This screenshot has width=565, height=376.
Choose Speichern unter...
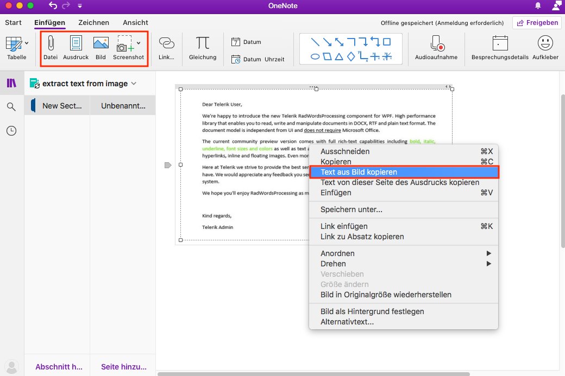tap(404, 209)
